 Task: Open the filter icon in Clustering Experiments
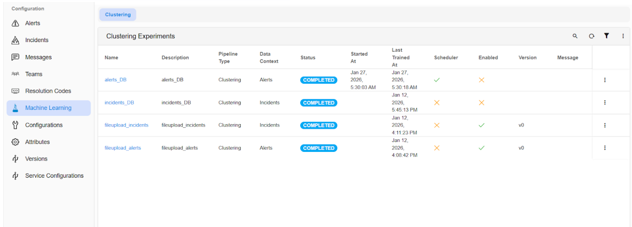[x=606, y=36]
